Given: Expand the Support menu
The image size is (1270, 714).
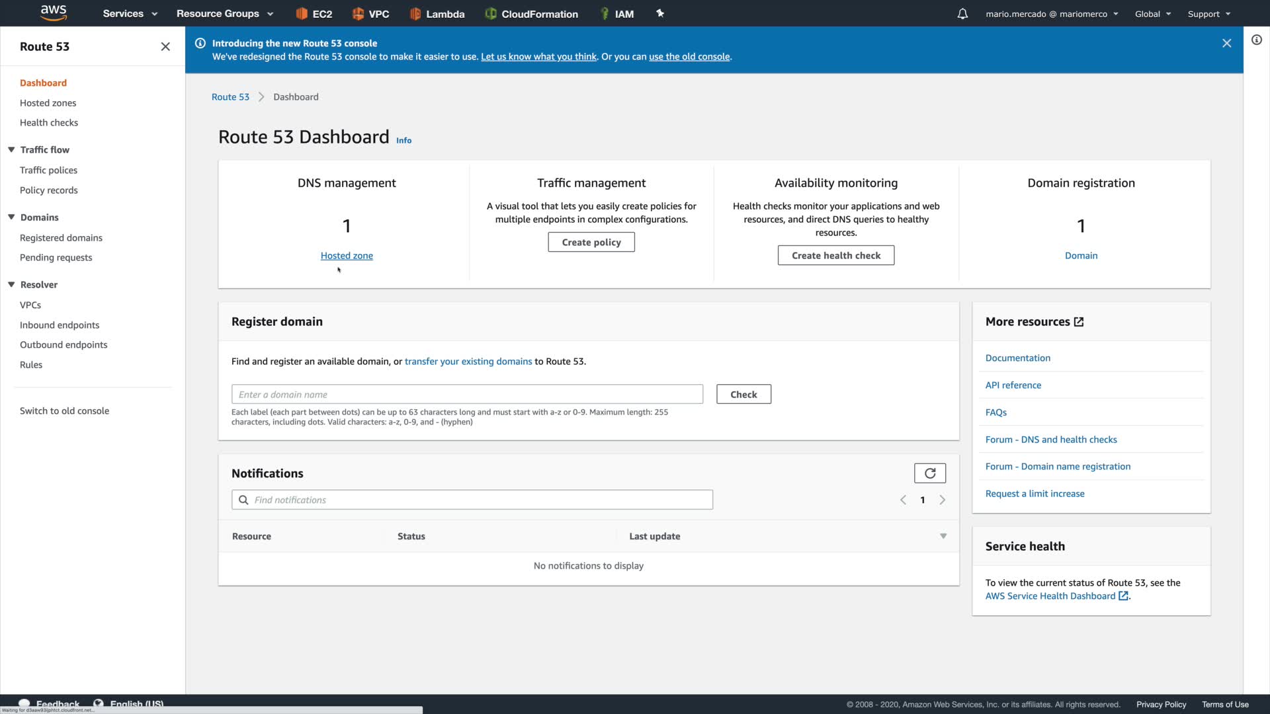Looking at the screenshot, I should 1208,14.
